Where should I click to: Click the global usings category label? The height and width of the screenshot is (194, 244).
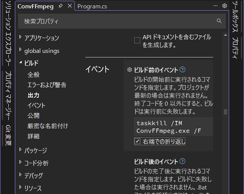click(x=42, y=51)
